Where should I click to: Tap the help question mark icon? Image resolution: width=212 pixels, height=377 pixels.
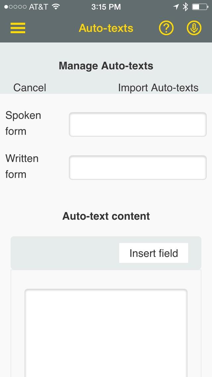(x=166, y=28)
